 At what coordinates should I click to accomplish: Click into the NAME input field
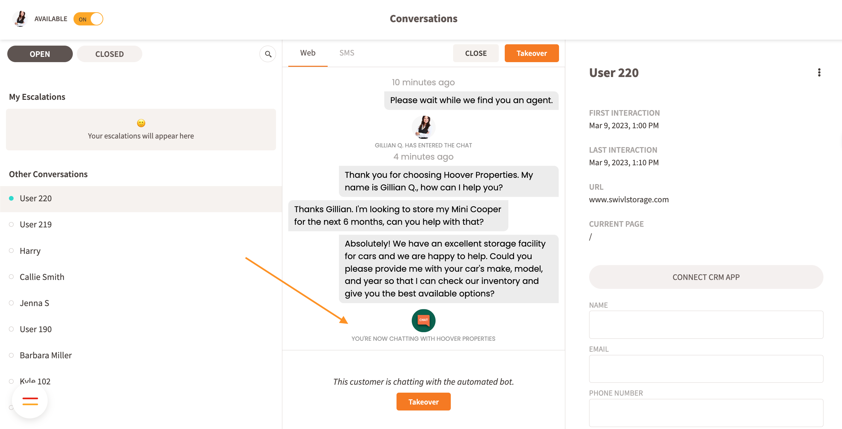(x=706, y=325)
